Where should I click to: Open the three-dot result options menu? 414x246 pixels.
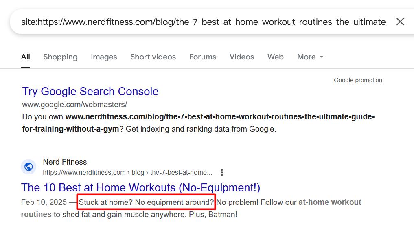click(x=222, y=172)
